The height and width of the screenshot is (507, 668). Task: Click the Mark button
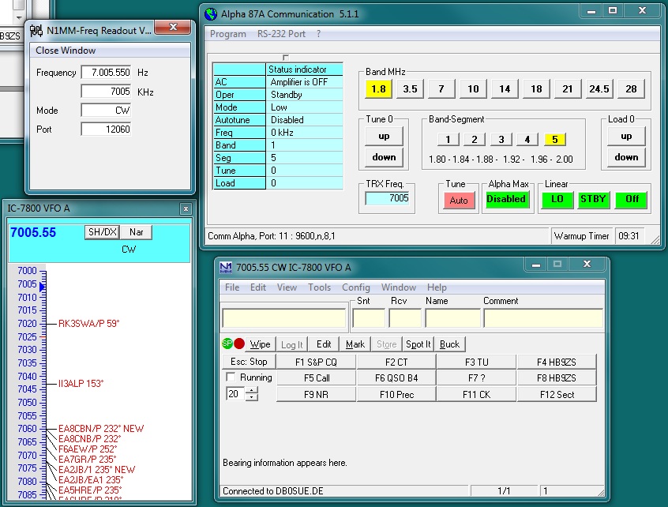click(355, 344)
